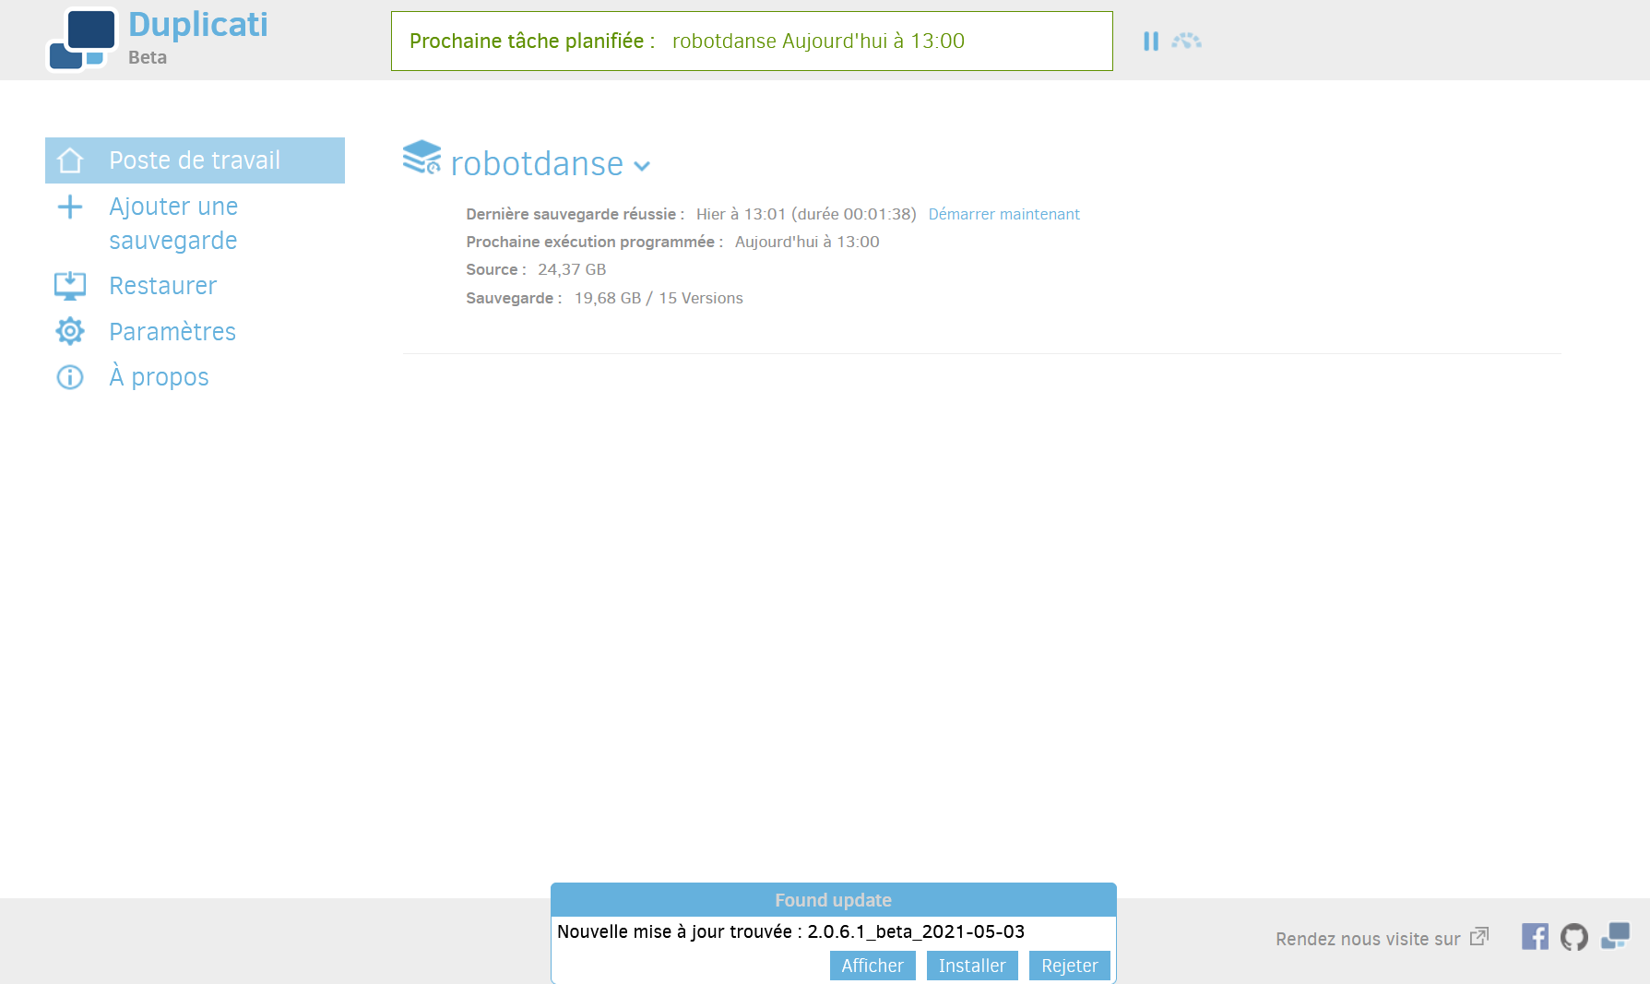
Task: Click the restore monitor icon
Action: point(70,286)
